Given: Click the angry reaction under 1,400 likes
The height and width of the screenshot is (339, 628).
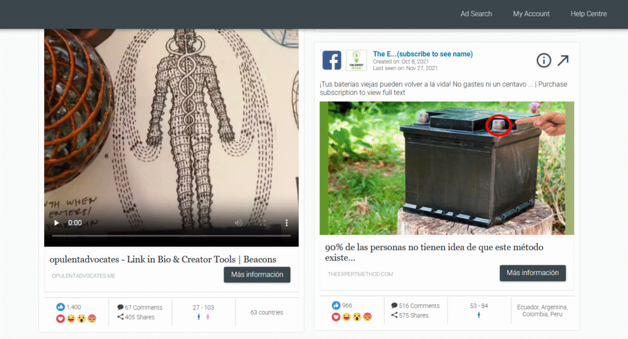Looking at the screenshot, I should click(x=92, y=319).
